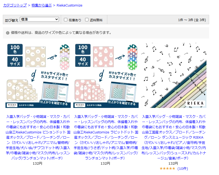The width and height of the screenshot is (219, 175).
Task: Click the RiekaCustomize breadcrumb text
Action: [x=69, y=5]
